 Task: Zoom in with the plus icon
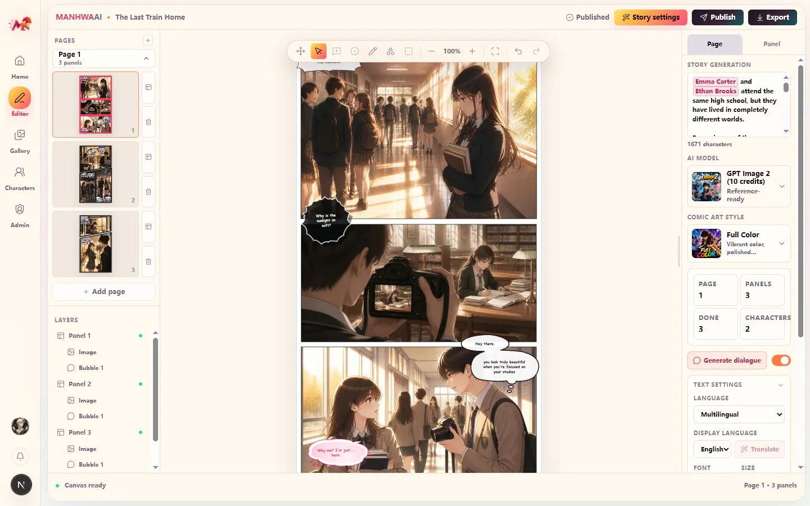472,51
